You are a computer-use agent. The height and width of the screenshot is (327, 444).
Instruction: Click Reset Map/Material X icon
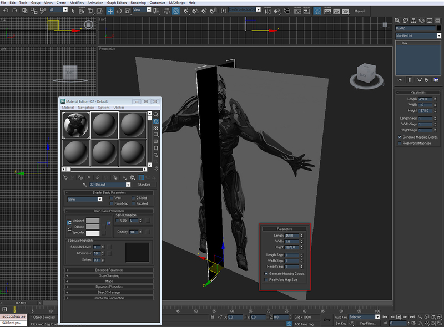click(x=89, y=177)
